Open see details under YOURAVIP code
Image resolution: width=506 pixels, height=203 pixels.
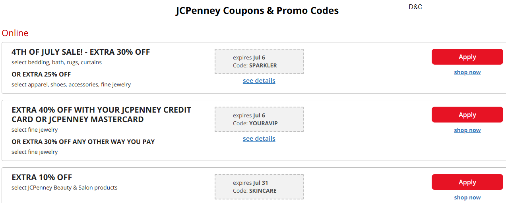coord(259,138)
